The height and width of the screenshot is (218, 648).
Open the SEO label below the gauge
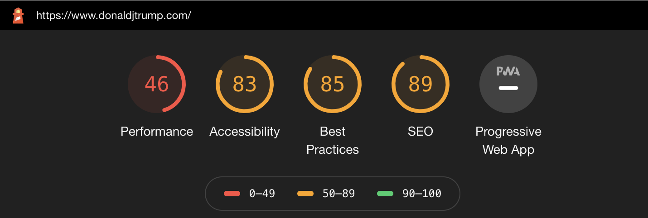pos(421,132)
